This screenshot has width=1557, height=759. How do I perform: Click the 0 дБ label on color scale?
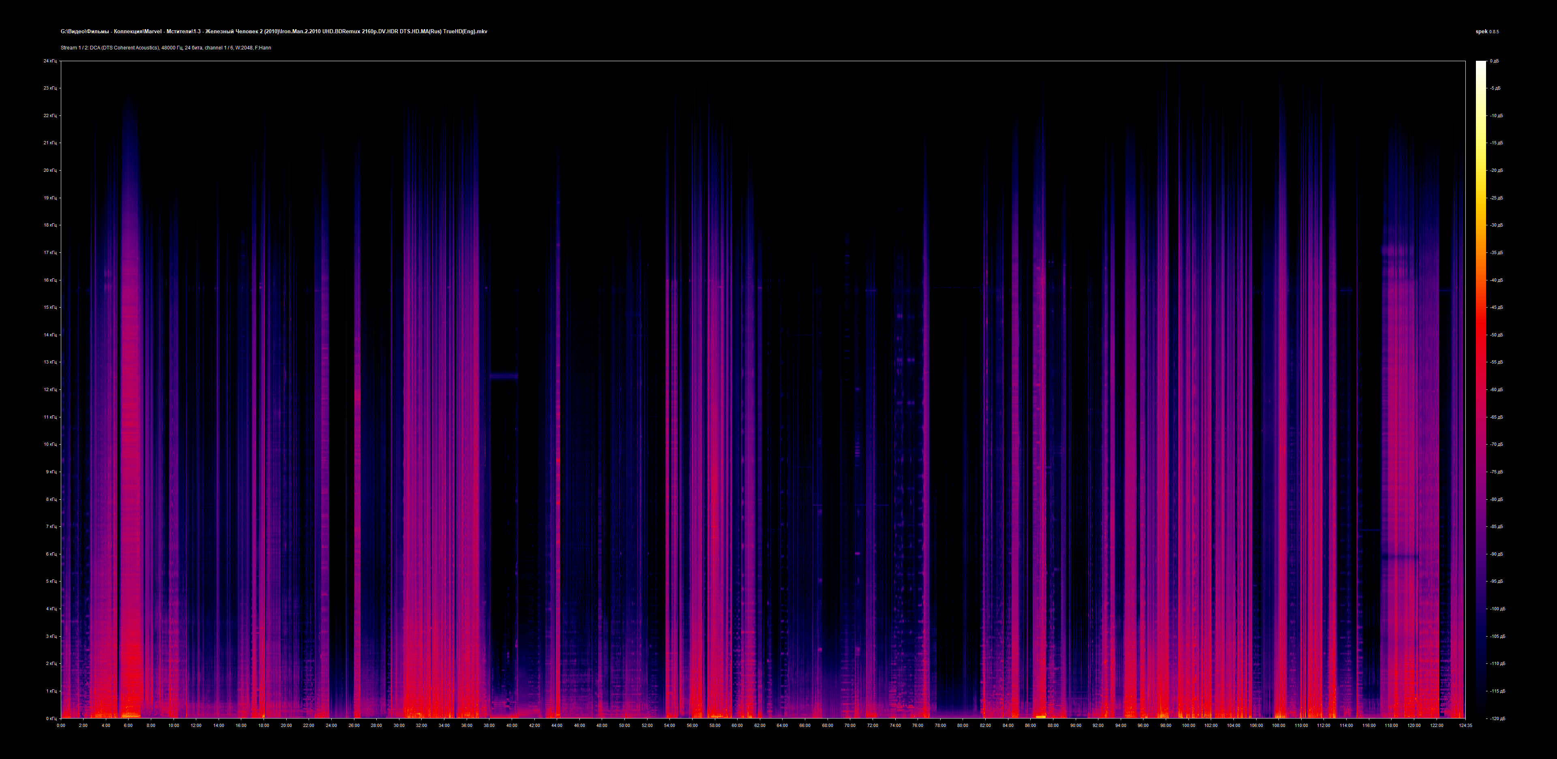click(x=1494, y=61)
